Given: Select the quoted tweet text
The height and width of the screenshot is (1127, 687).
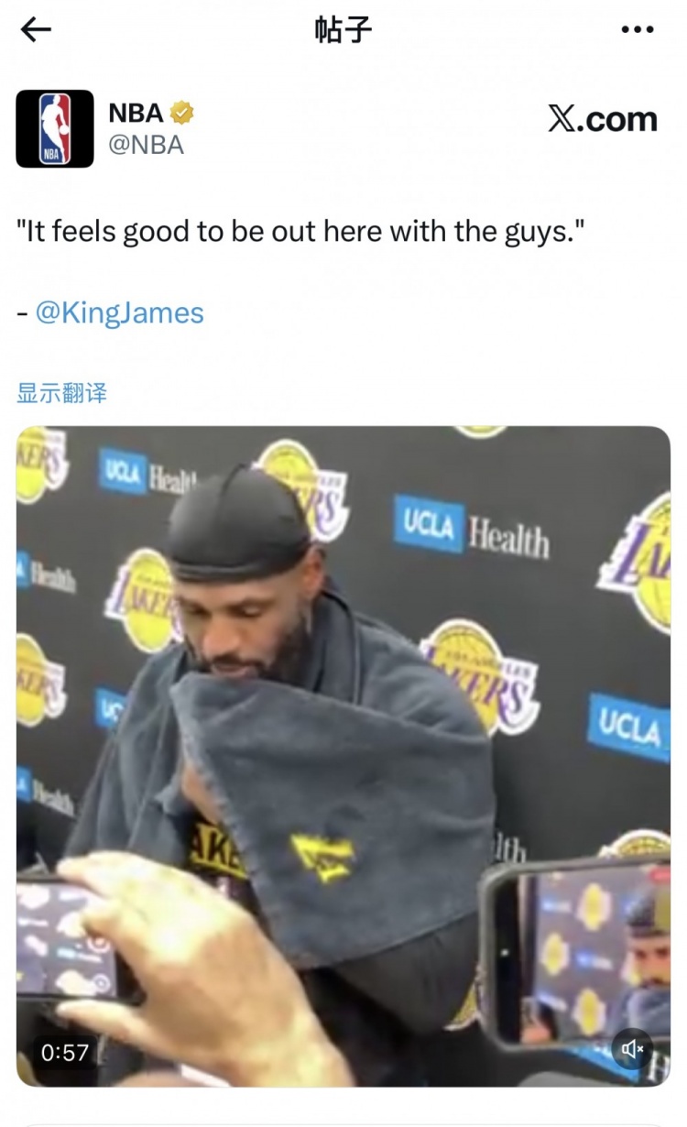Looking at the screenshot, I should 300,232.
